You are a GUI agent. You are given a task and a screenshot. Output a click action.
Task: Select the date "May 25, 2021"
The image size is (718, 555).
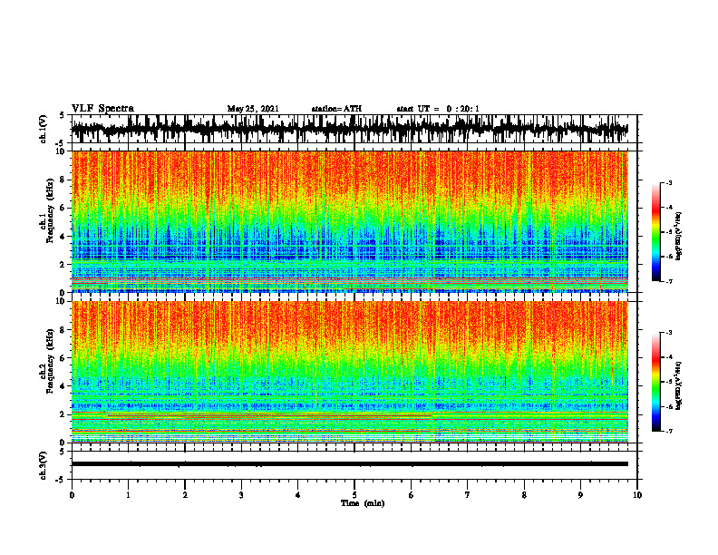click(253, 109)
